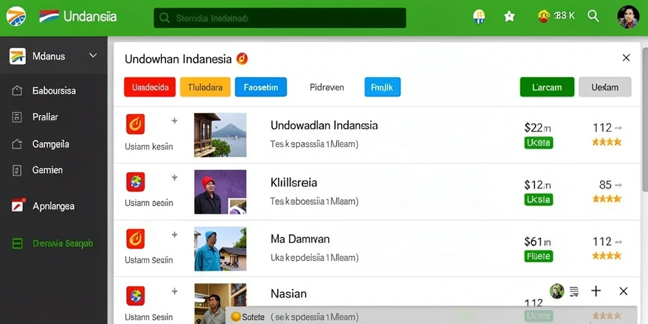Screen dimensions: 648x324
Task: Open Apnlangea in the sidebar
Action: click(54, 206)
